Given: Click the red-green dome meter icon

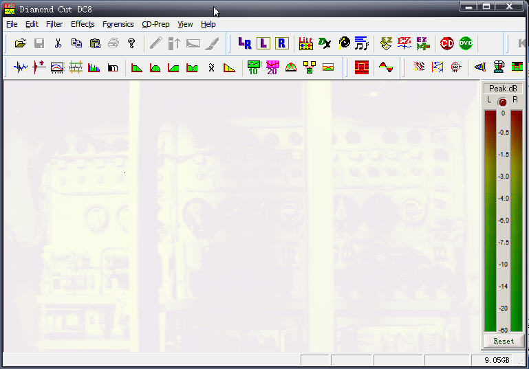Looking at the screenshot, I should (x=291, y=67).
